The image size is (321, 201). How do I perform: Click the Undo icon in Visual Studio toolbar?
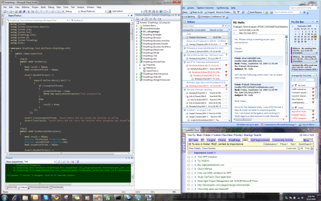[41, 11]
